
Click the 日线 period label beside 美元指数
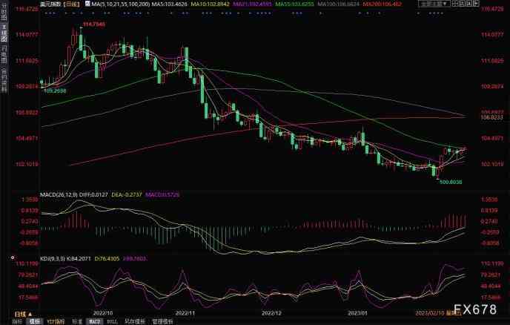[73, 4]
